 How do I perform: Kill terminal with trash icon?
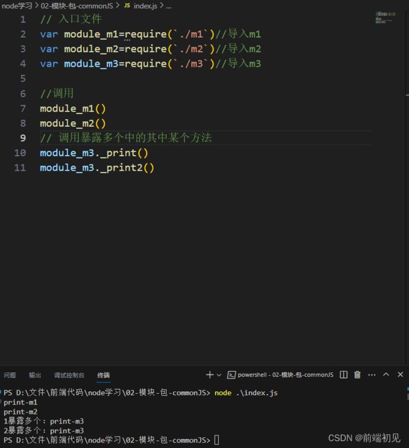pyautogui.click(x=357, y=374)
